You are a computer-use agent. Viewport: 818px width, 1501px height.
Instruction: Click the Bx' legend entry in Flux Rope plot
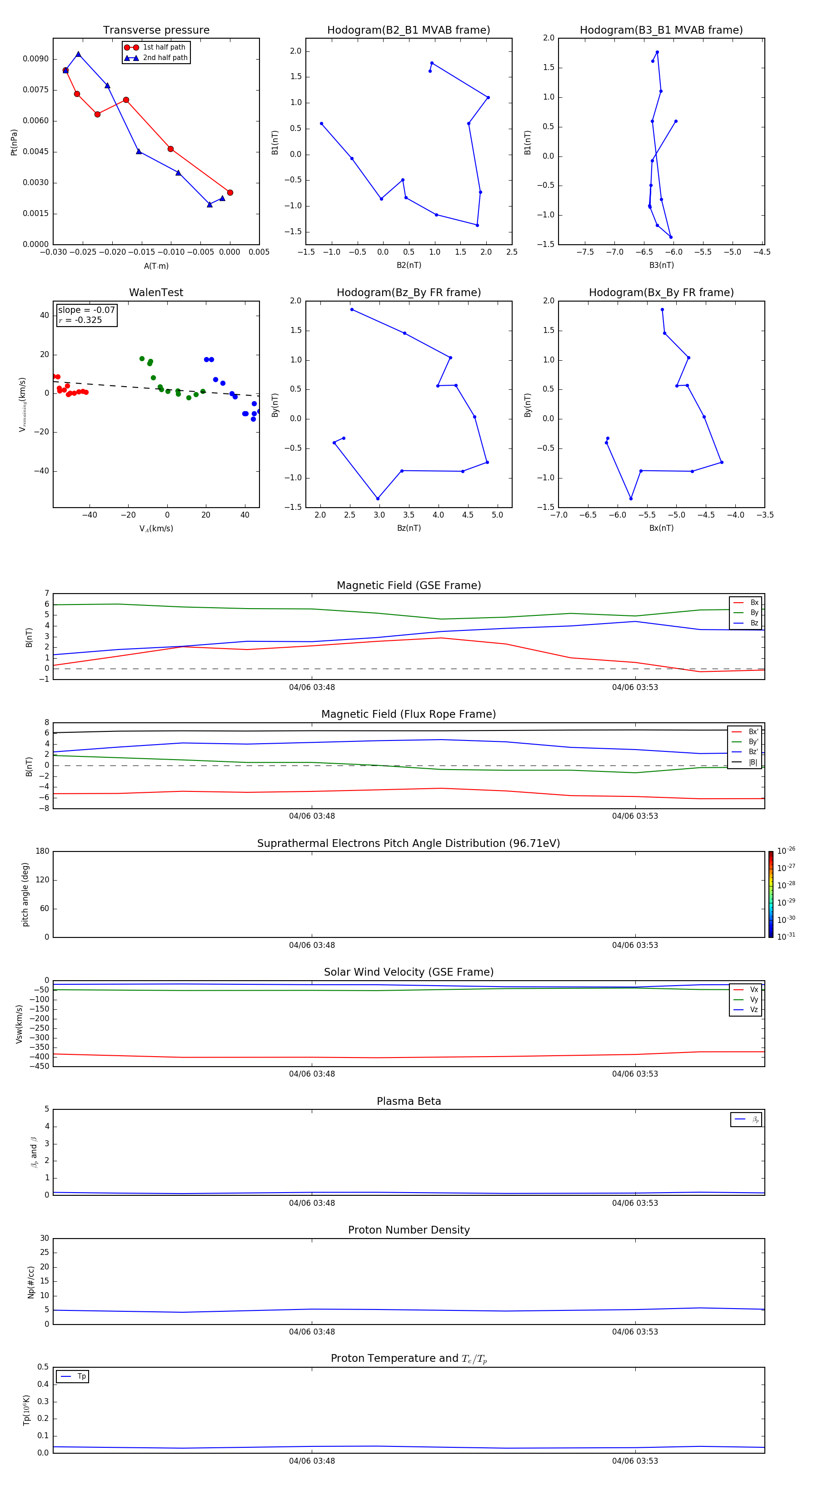(745, 732)
